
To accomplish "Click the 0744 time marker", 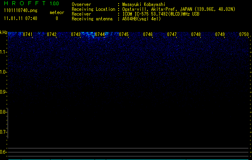I will 100,34.
